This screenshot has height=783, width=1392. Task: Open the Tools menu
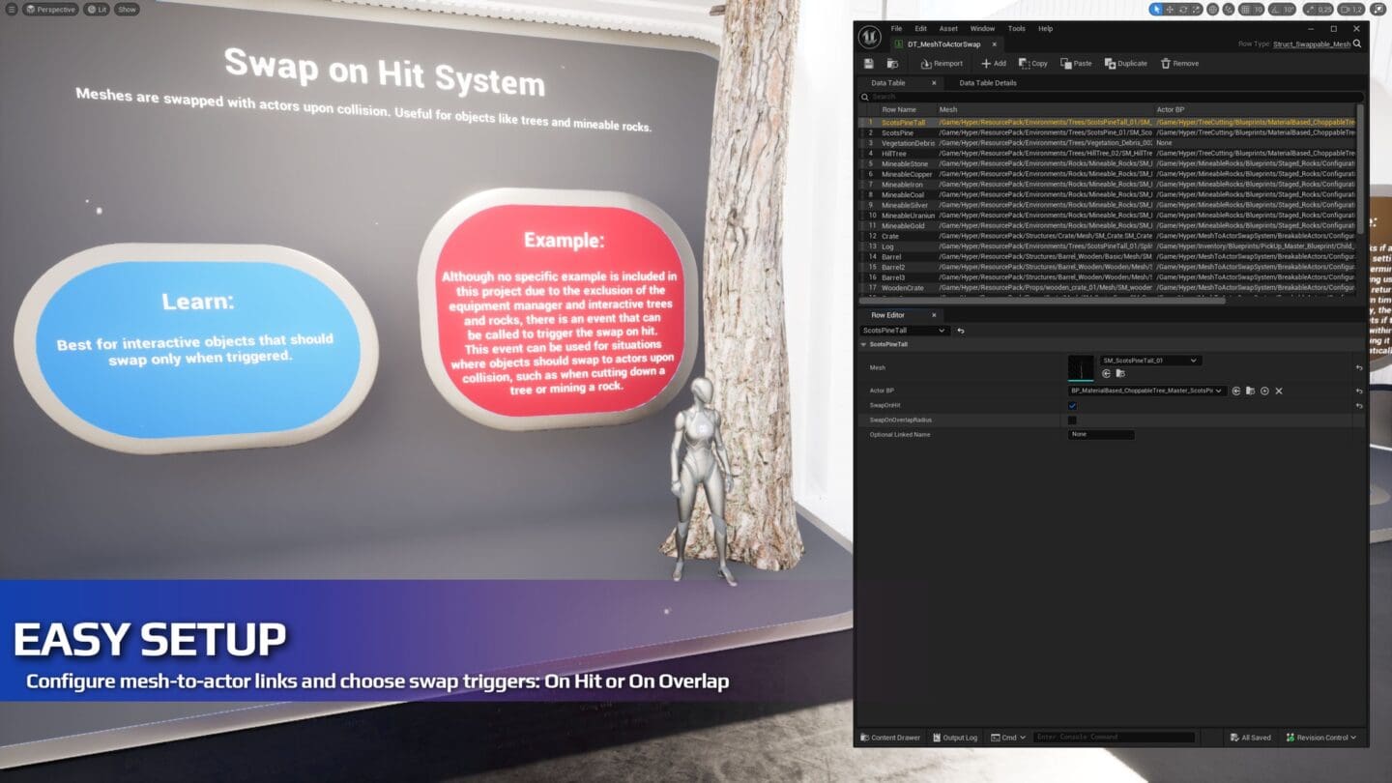[x=1016, y=28]
